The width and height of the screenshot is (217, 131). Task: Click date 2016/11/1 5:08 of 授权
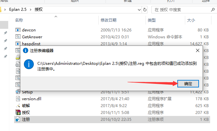pyautogui.click(x=115, y=113)
